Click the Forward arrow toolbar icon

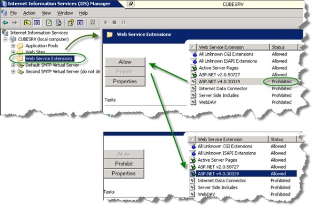click(x=14, y=23)
